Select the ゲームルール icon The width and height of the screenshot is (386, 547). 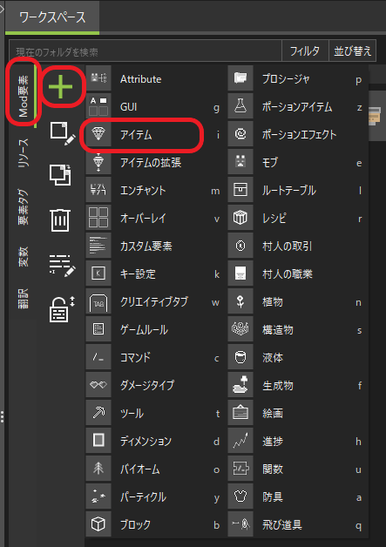pyautogui.click(x=98, y=329)
